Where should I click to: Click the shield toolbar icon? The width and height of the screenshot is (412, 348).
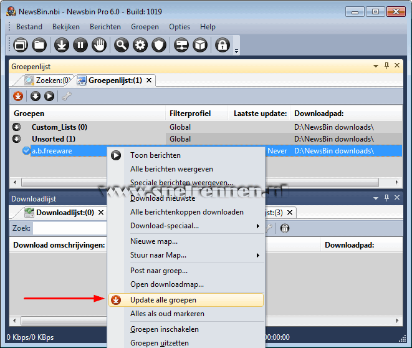159,45
